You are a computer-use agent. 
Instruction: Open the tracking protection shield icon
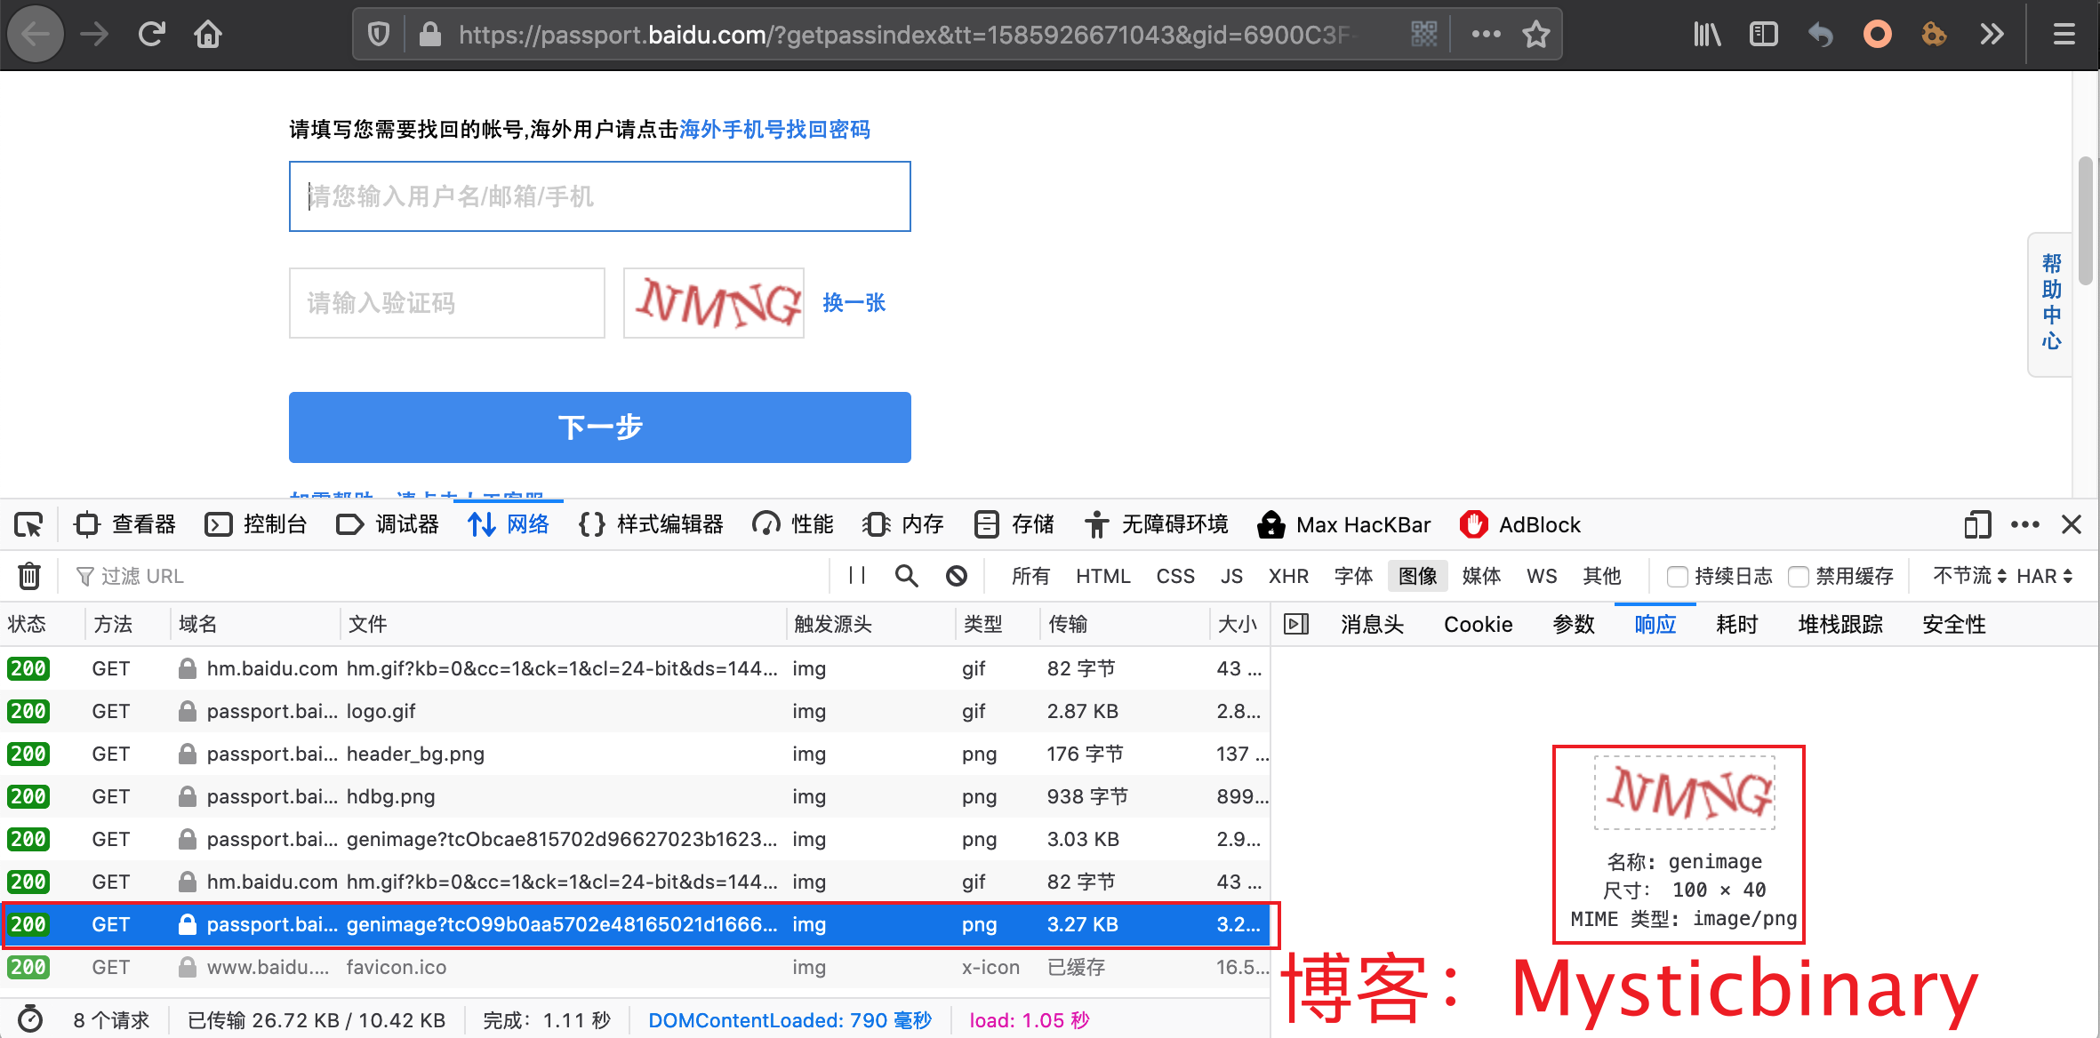click(x=379, y=35)
